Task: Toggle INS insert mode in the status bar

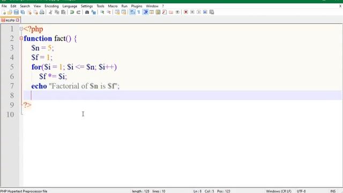Action: pos(333,191)
